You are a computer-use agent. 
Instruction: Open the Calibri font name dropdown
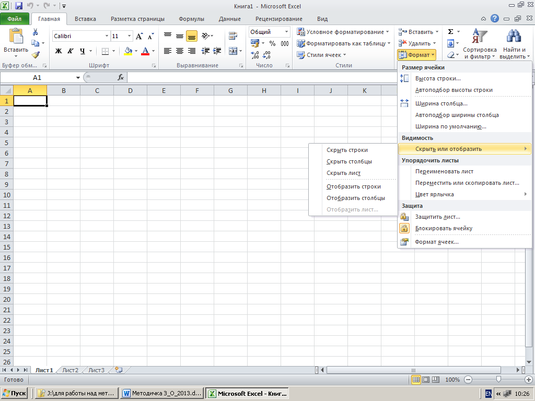(107, 36)
